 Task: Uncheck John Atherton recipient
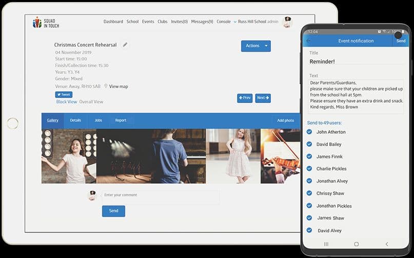(x=309, y=132)
